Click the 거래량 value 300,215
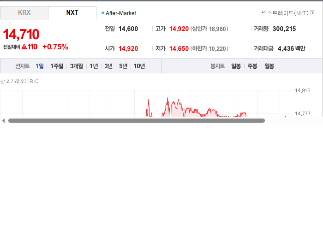323x226 pixels. [284, 29]
